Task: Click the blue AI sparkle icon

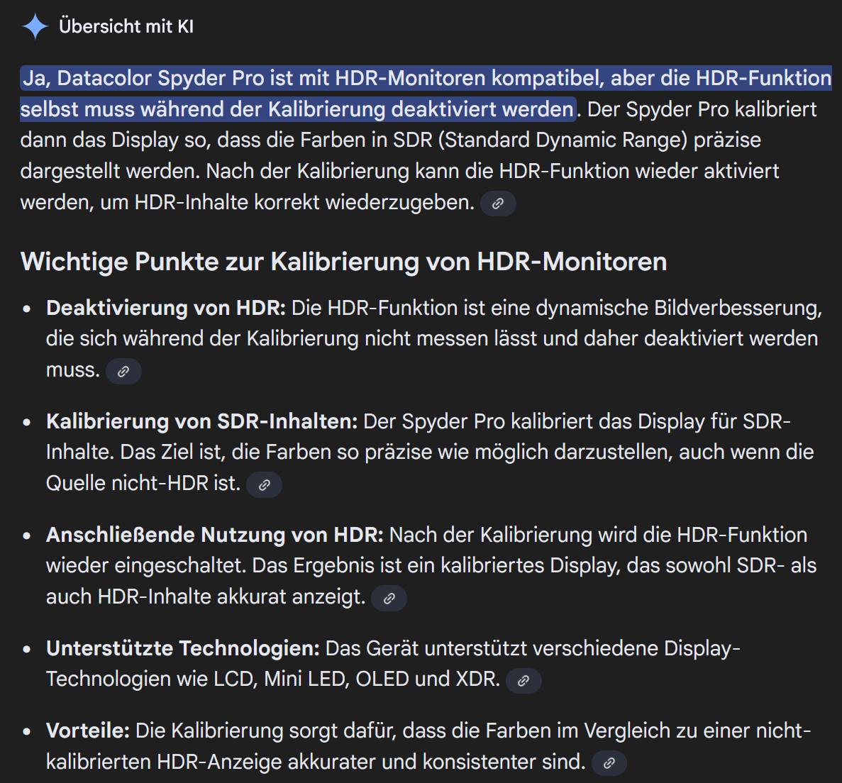Action: pyautogui.click(x=35, y=26)
